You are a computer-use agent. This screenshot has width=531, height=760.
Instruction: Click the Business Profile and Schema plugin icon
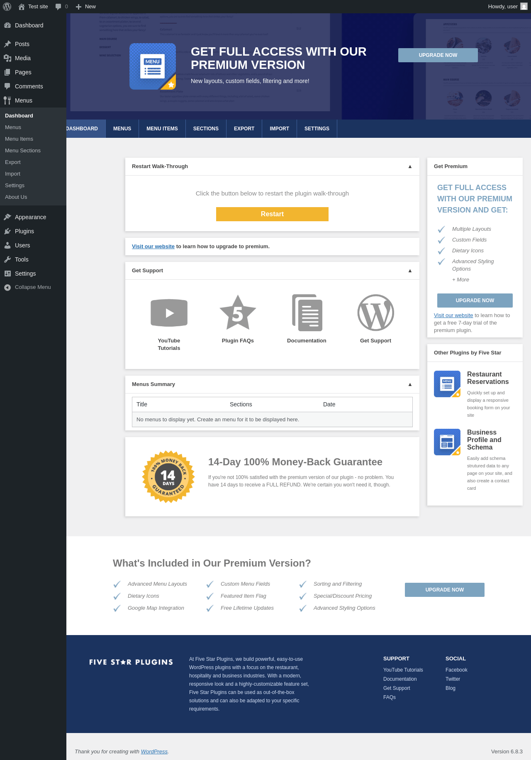[447, 442]
